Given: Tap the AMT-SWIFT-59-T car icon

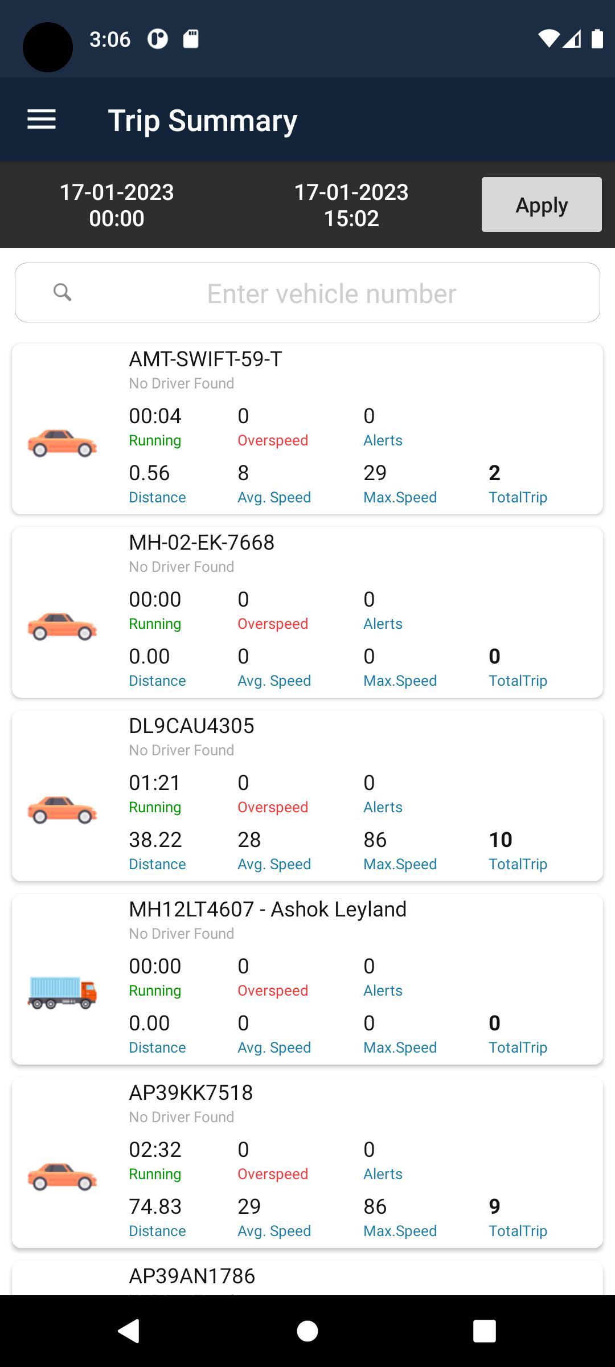Looking at the screenshot, I should [x=62, y=443].
